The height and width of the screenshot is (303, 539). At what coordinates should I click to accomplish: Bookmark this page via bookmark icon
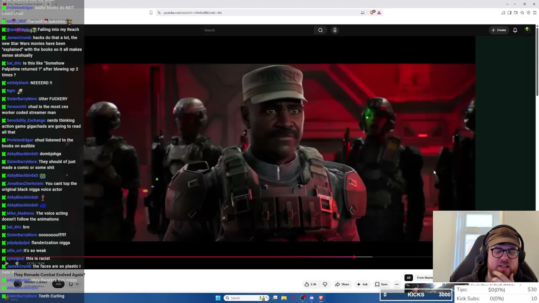click(x=151, y=13)
